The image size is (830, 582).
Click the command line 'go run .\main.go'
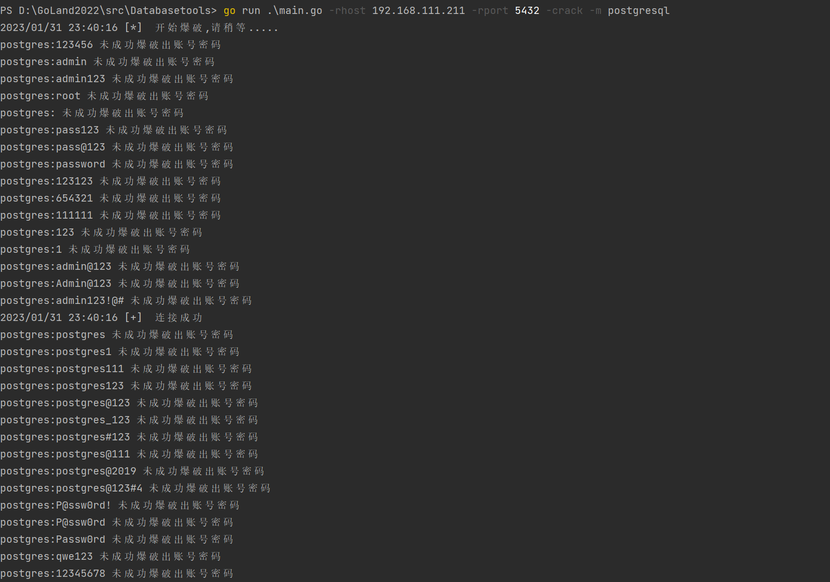click(273, 10)
